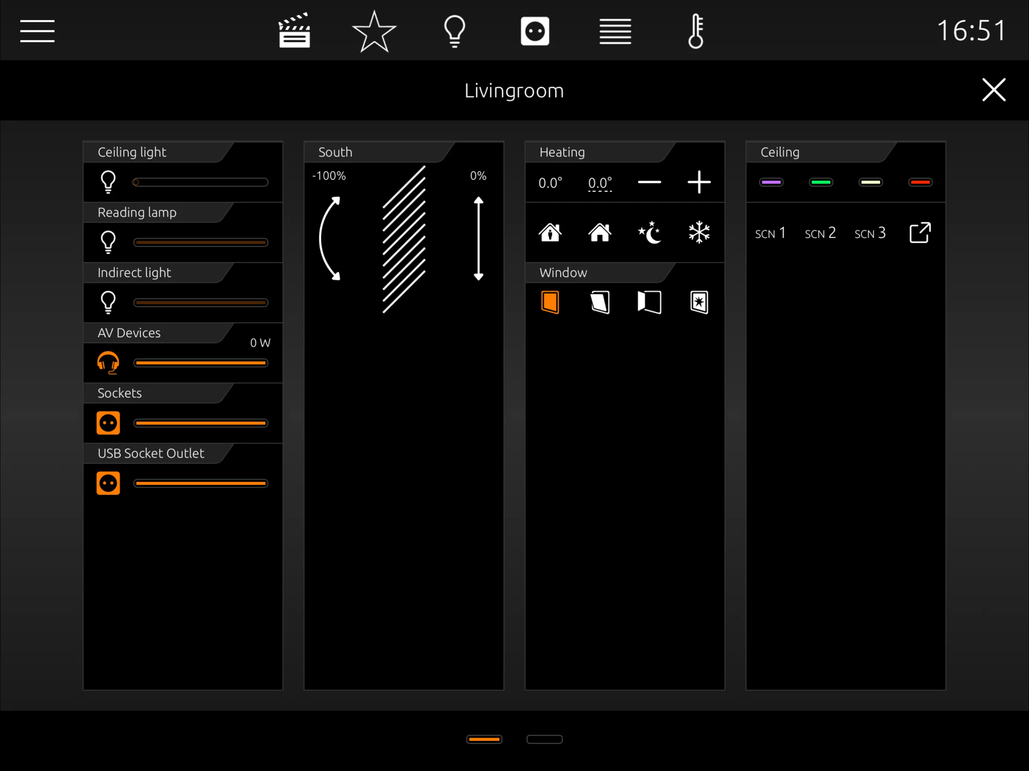The height and width of the screenshot is (771, 1029).
Task: Open the blinds view in top bar
Action: pyautogui.click(x=615, y=31)
